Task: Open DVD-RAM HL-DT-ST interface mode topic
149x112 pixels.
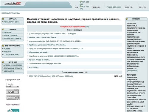Action: [x=55, y=41]
